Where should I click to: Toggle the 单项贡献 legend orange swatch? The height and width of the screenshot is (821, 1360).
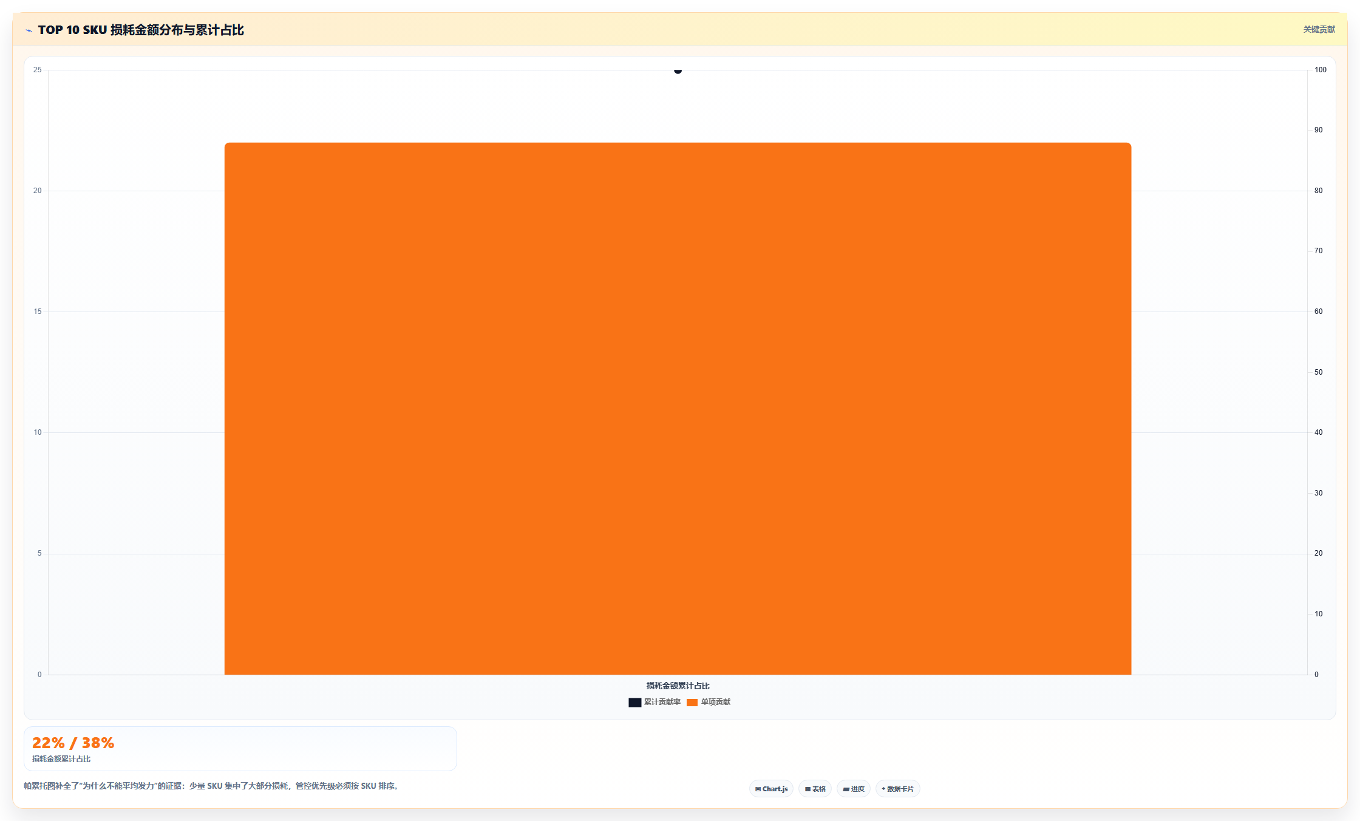tap(692, 702)
